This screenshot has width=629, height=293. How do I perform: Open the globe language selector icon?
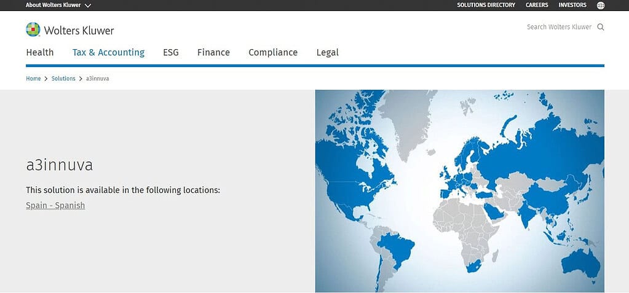pos(601,5)
